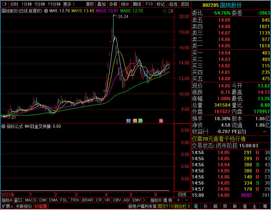Select the 势 trend tab in sidebar
The width and height of the screenshot is (271, 210).
225,206
